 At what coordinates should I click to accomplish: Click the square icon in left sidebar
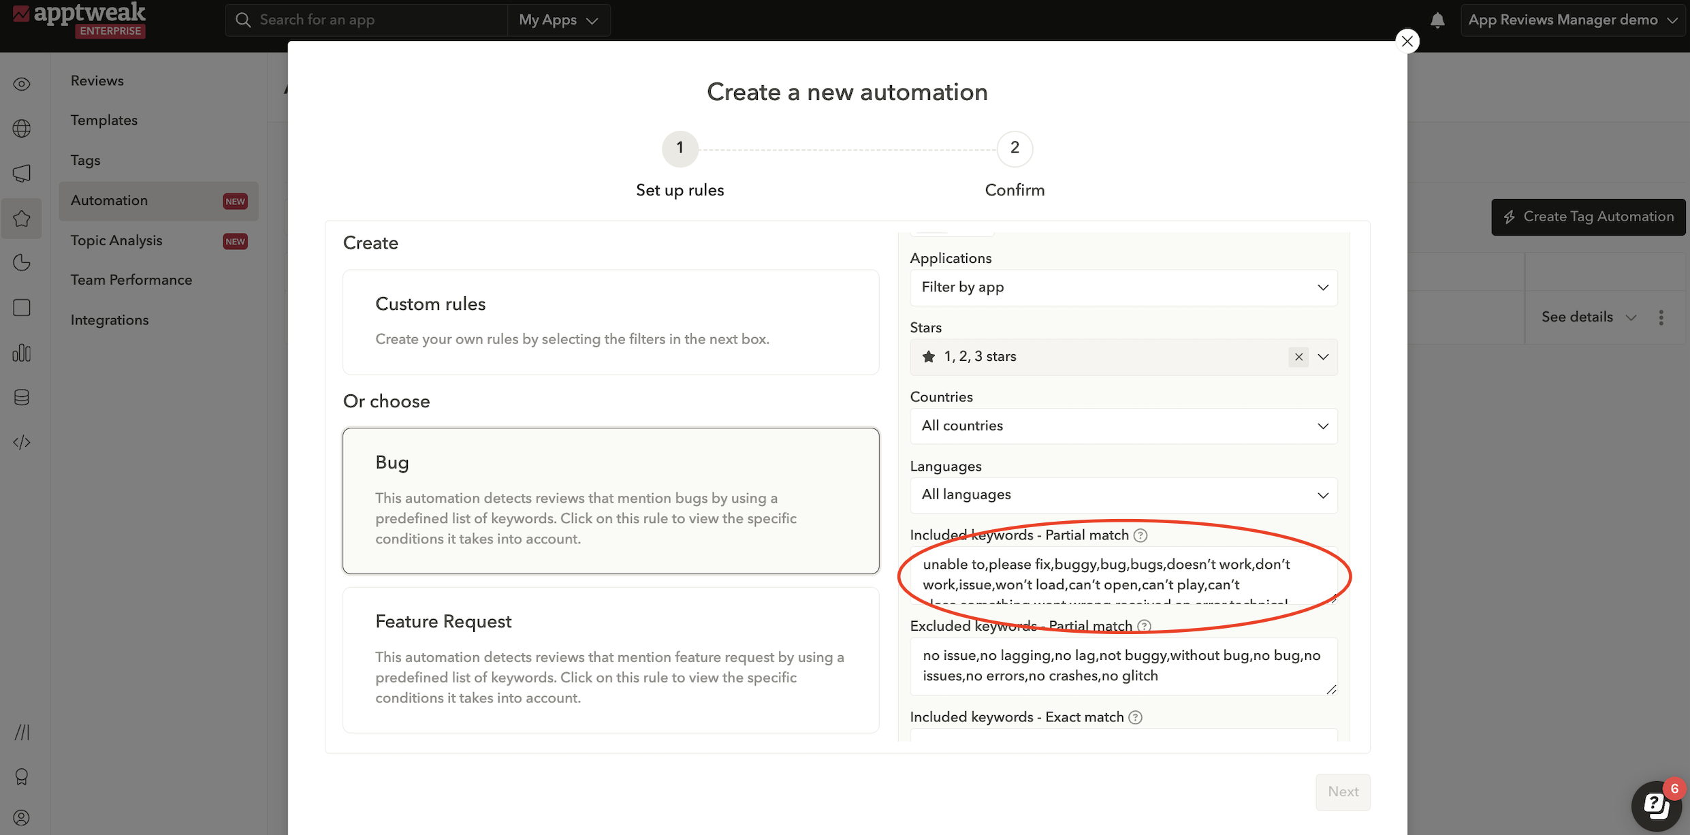[22, 308]
